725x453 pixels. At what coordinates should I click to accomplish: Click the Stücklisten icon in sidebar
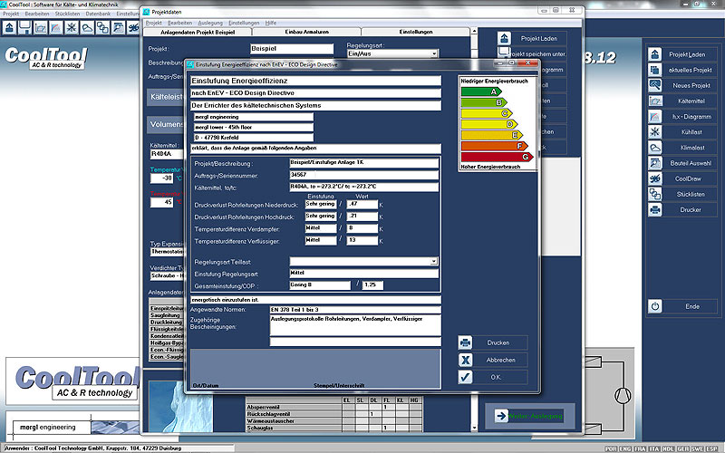(x=654, y=194)
